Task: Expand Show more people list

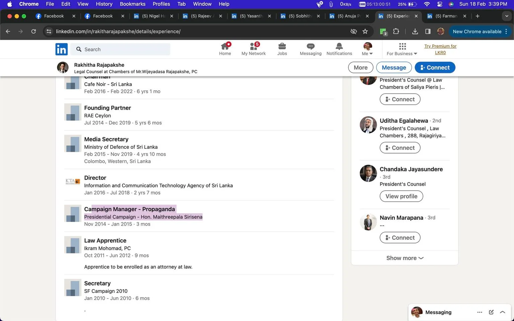Action: [405, 258]
